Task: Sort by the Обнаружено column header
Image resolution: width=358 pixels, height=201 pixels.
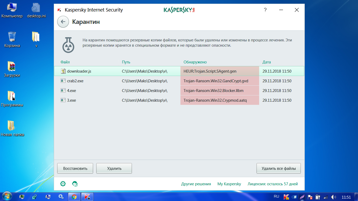Action: coord(195,62)
